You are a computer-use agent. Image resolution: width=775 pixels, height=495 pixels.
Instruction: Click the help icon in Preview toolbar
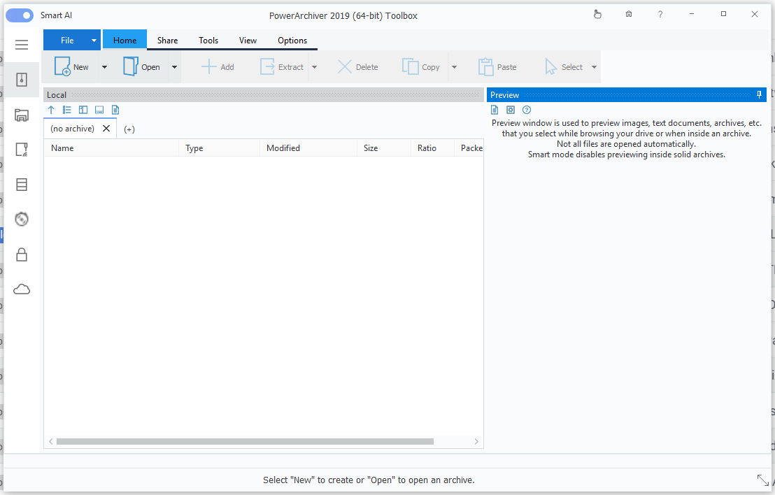(527, 110)
